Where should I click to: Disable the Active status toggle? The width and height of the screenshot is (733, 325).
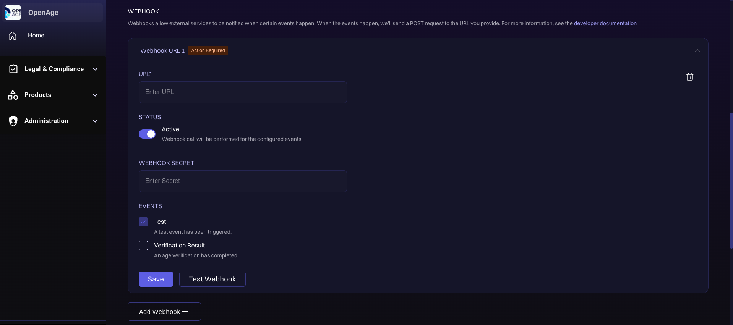point(147,134)
